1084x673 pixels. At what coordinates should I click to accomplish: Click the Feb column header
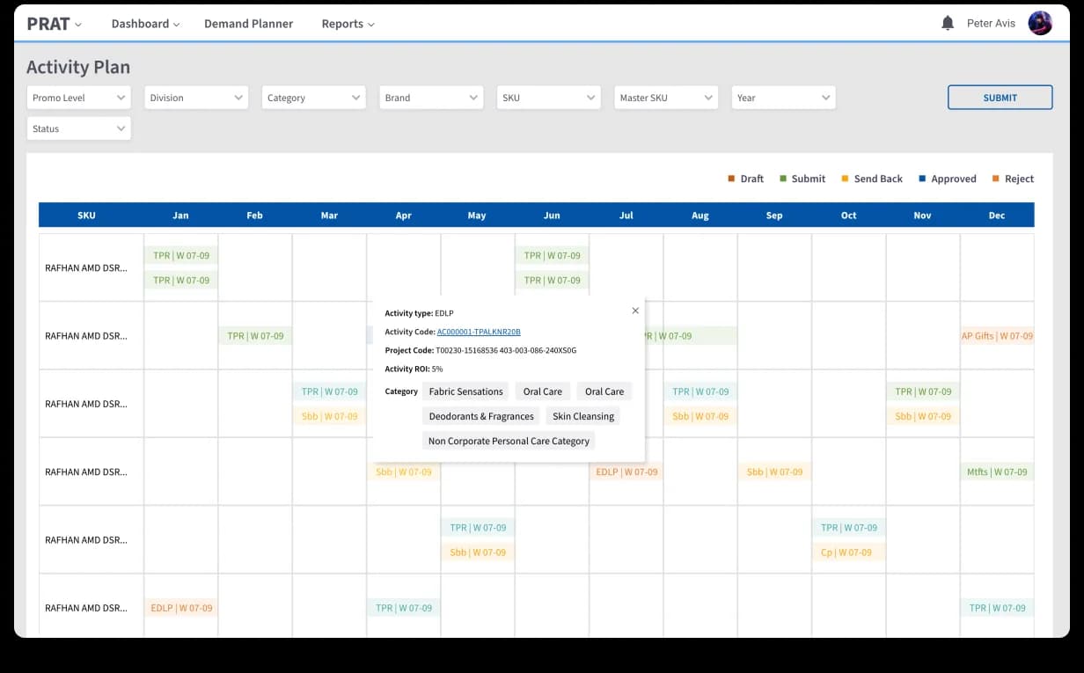point(254,216)
